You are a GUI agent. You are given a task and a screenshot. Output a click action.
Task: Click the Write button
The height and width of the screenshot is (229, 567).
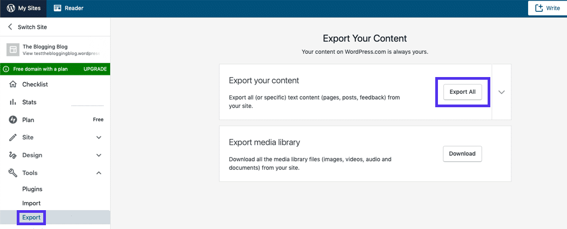click(x=547, y=8)
